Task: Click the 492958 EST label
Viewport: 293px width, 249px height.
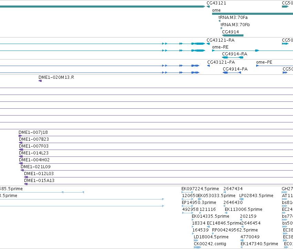Action: tap(190, 209)
